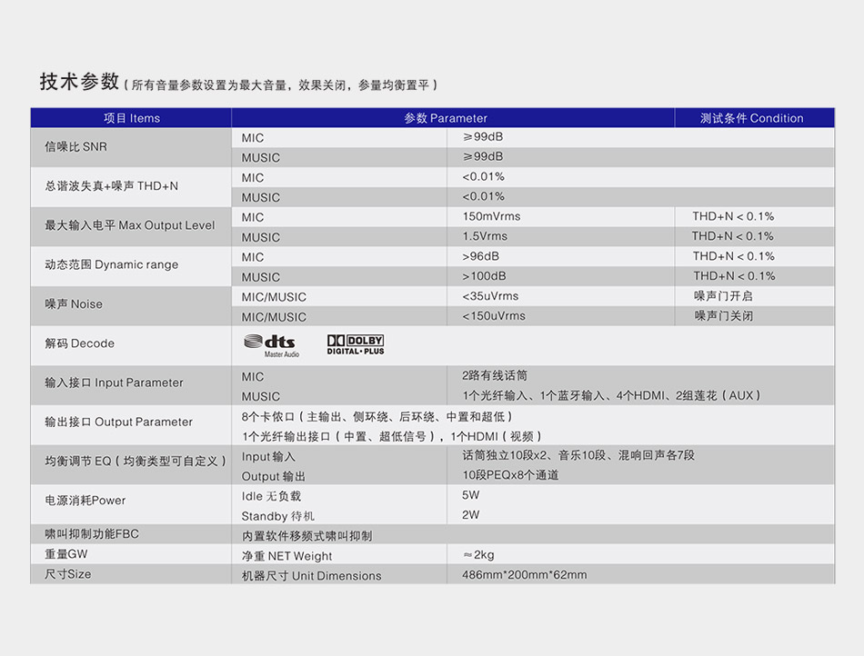Switch to the 参数 Parameter column header
The image size is (864, 656).
pos(447,117)
